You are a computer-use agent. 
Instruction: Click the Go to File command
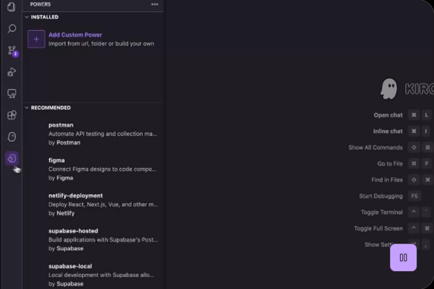click(x=390, y=164)
